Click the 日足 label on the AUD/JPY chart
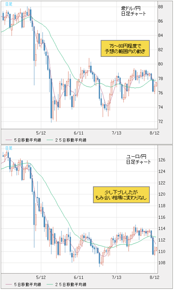Image resolution: width=174 pixels, height=290 pixels. coord(9,4)
